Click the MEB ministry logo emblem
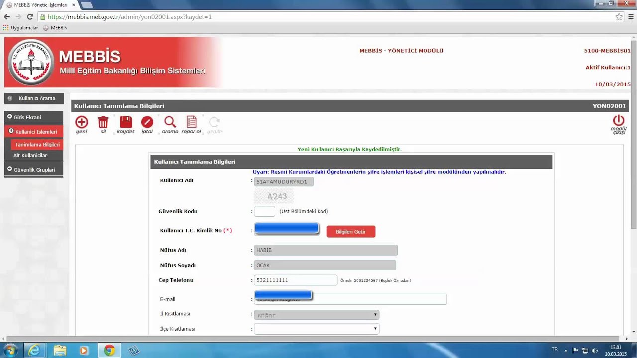The image size is (637, 358). [x=31, y=62]
